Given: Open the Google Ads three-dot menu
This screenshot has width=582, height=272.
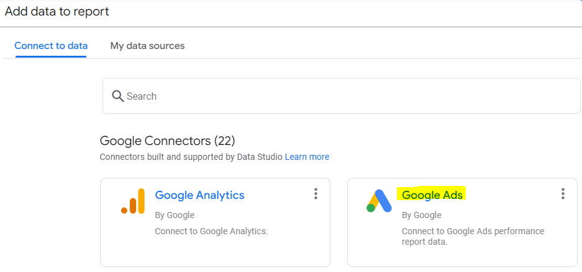Looking at the screenshot, I should pos(563,194).
